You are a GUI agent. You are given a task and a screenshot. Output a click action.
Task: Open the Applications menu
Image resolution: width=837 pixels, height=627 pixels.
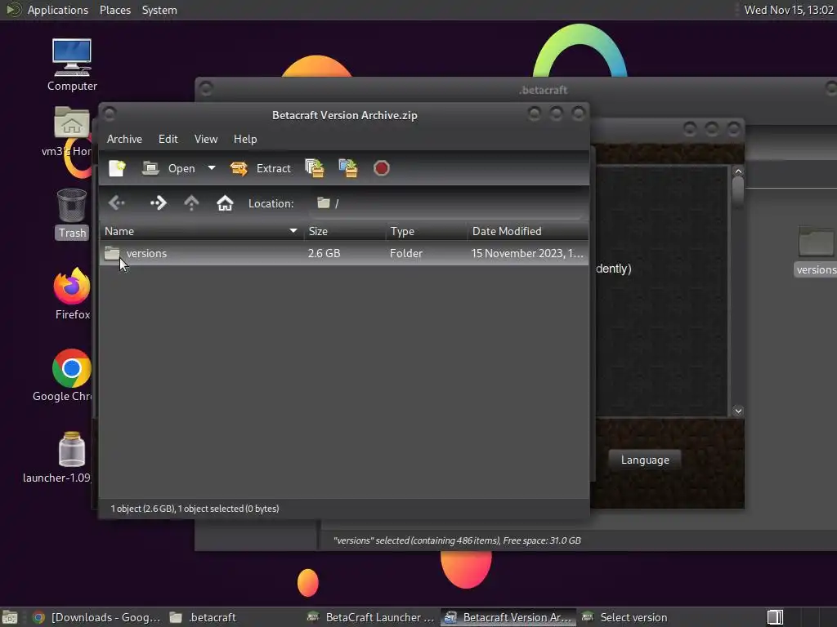coord(58,10)
